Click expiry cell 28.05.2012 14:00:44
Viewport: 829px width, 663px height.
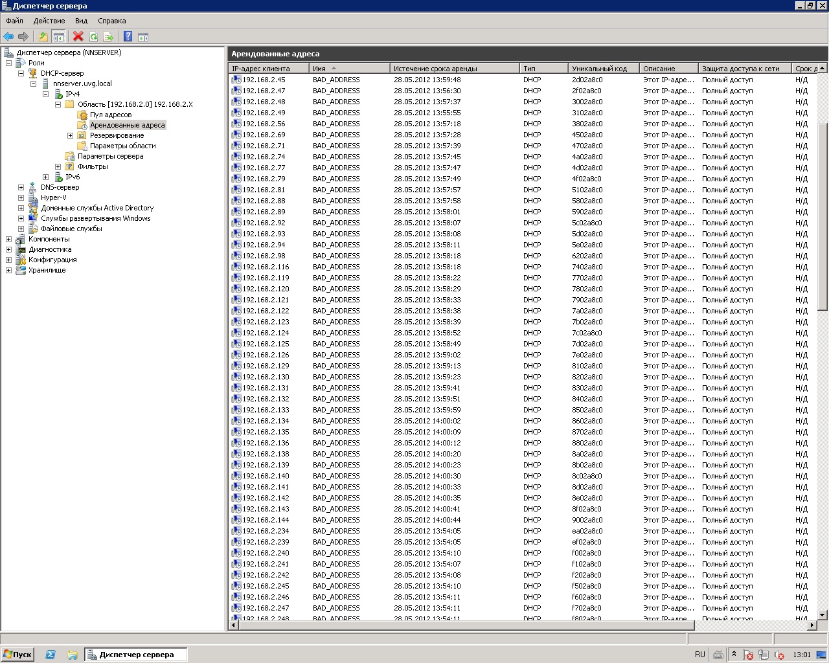point(427,520)
